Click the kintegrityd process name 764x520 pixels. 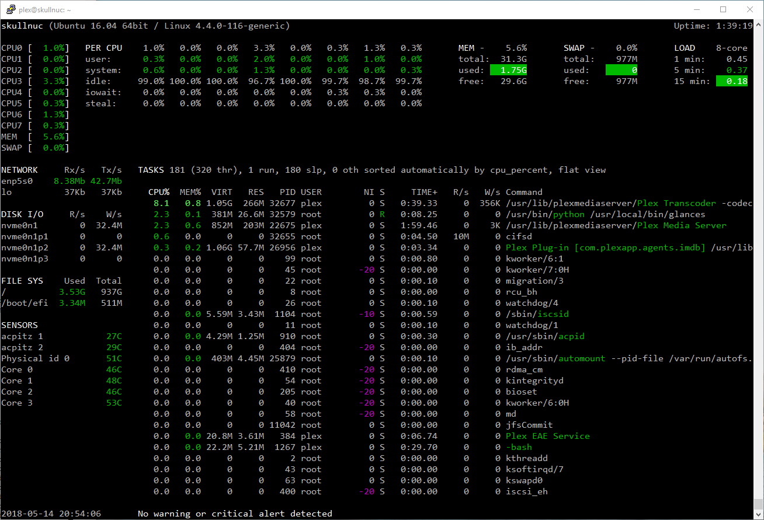tap(535, 381)
